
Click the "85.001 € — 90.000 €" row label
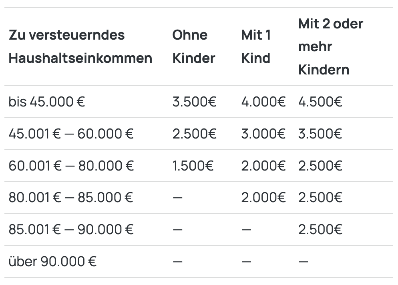click(x=71, y=229)
